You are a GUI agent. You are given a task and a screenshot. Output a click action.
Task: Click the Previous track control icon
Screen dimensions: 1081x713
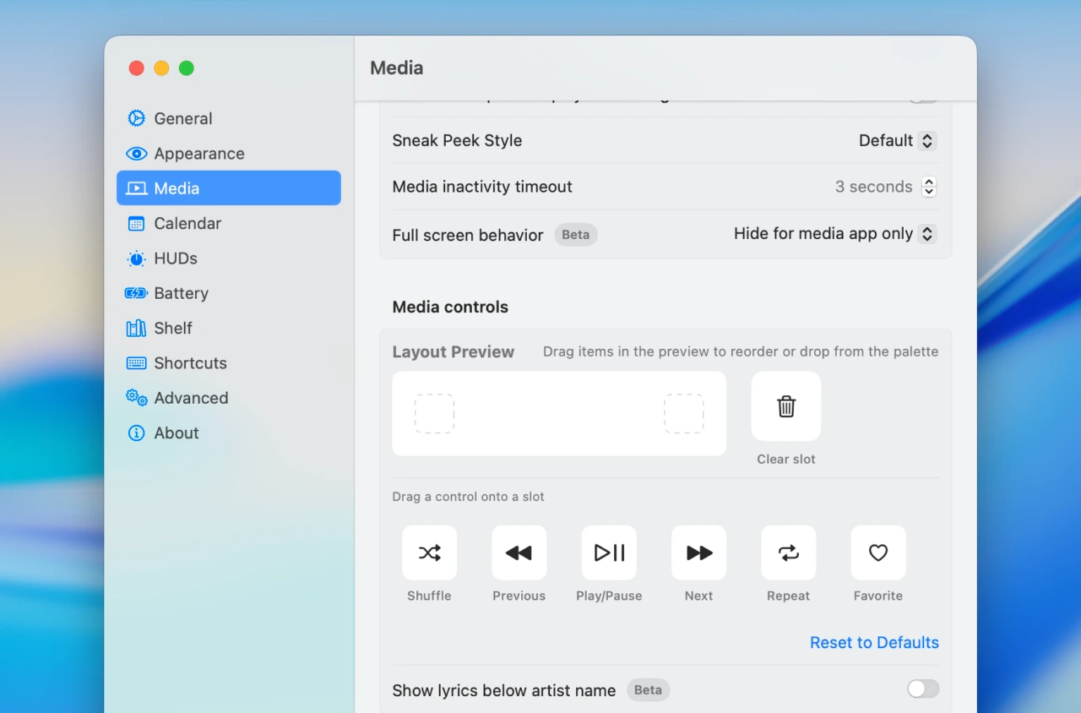pyautogui.click(x=519, y=552)
